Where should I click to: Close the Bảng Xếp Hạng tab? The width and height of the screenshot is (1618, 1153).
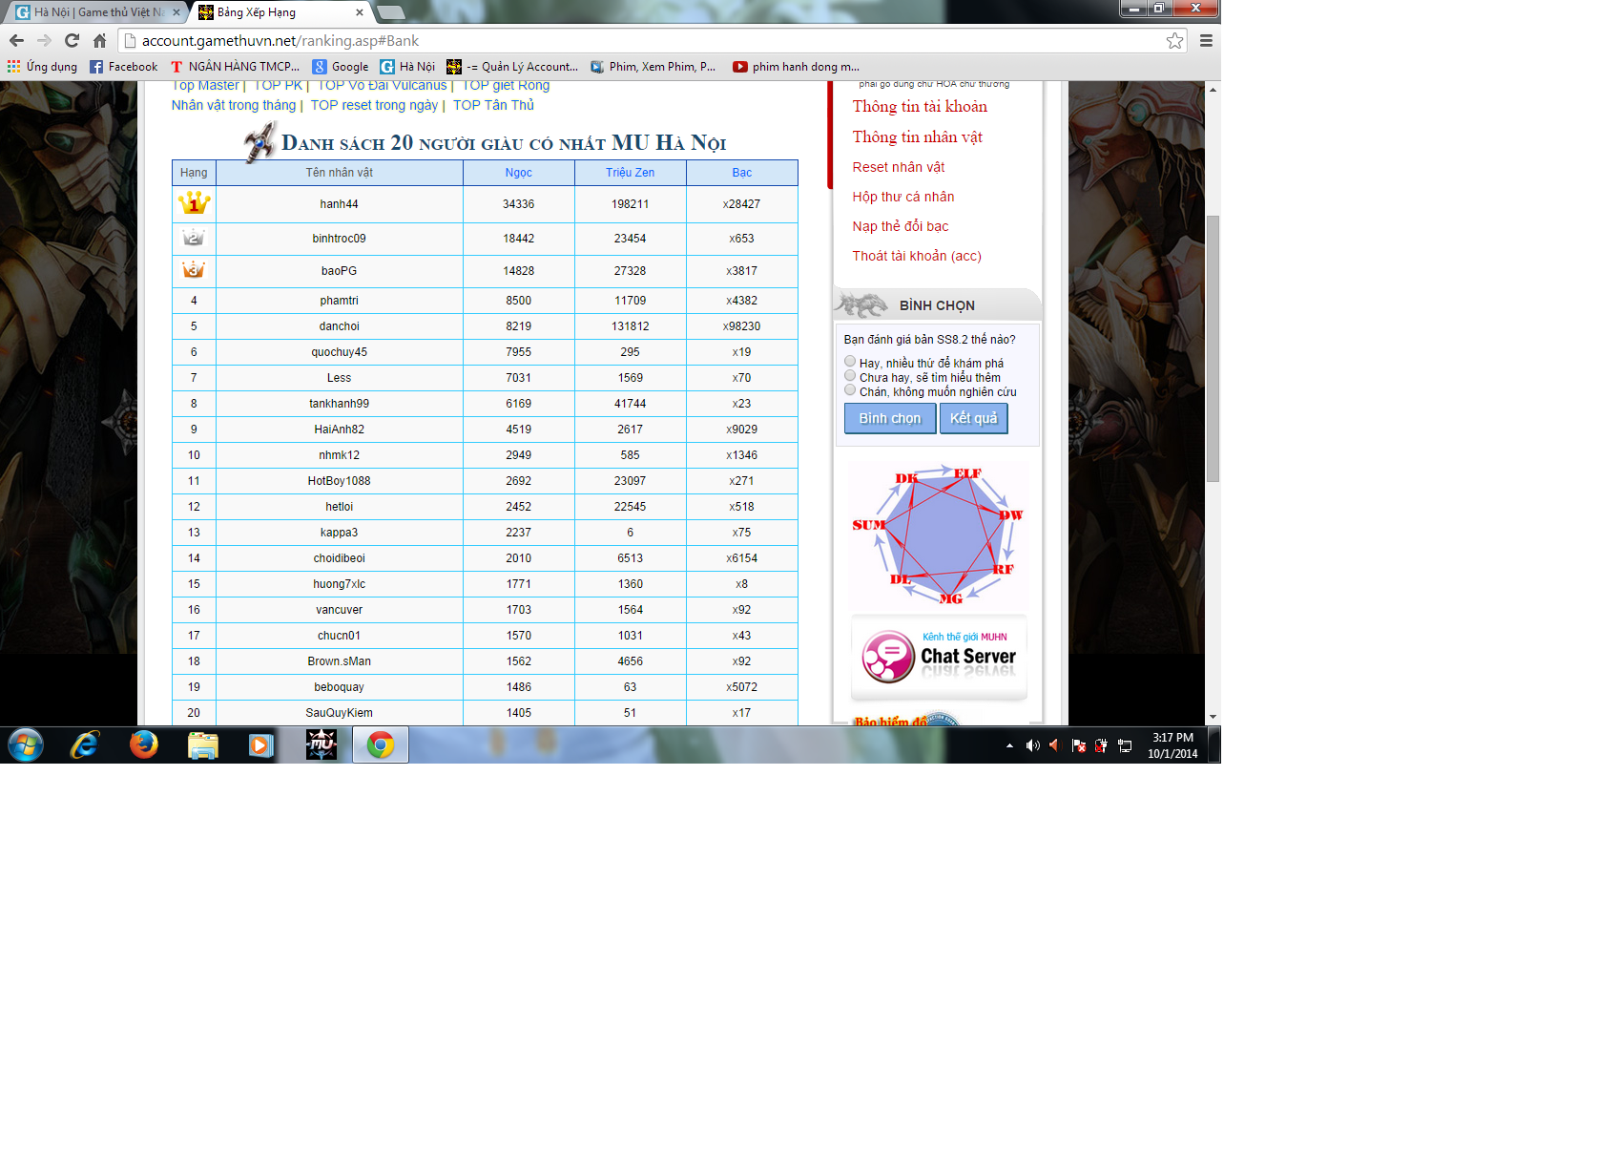click(x=360, y=12)
